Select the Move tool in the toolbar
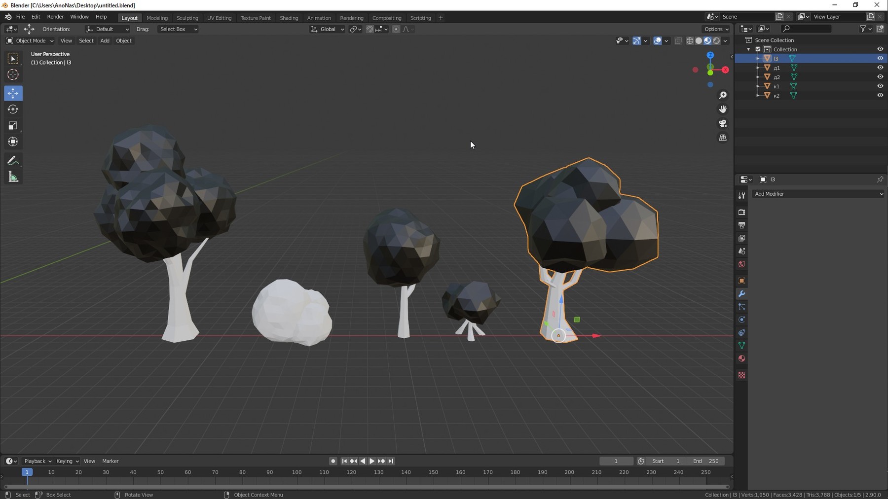This screenshot has width=888, height=499. pyautogui.click(x=13, y=93)
